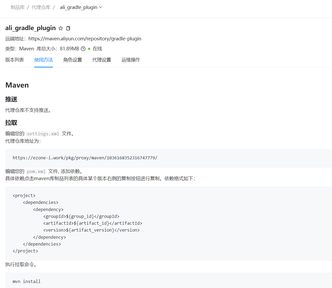Select the 使用方法 tab
Image resolution: width=332 pixels, height=288 pixels.
pyautogui.click(x=44, y=60)
